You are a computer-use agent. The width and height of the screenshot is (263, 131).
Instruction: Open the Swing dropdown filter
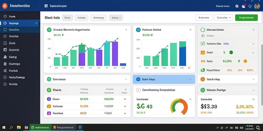116,18
